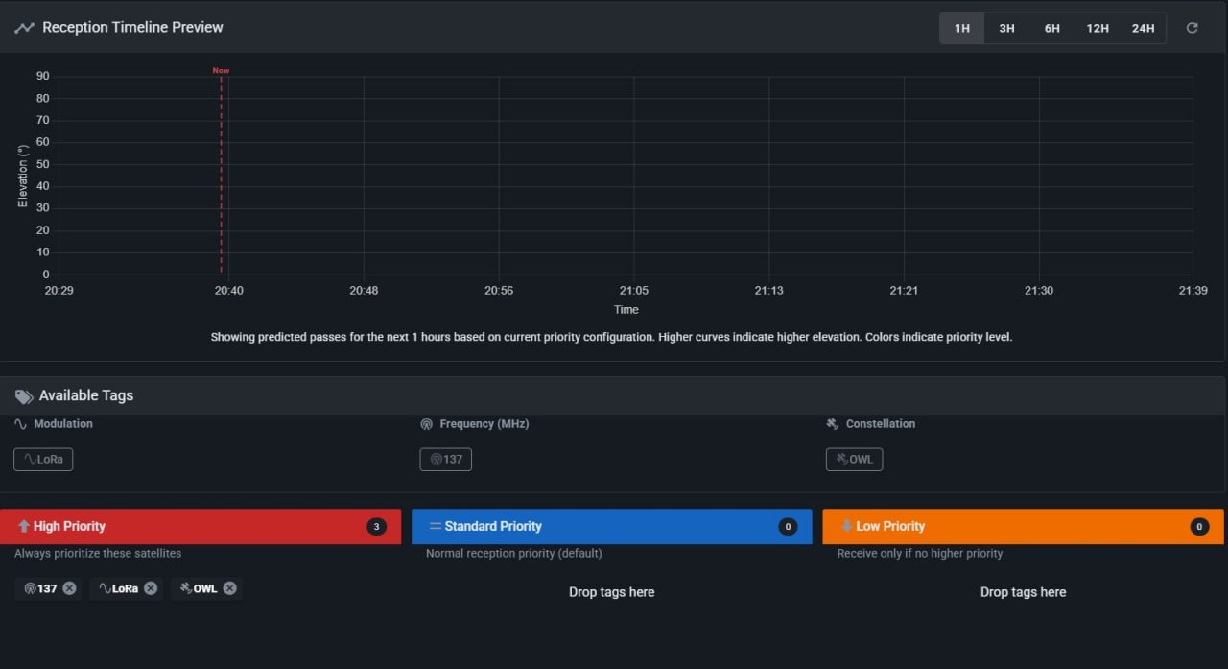The height and width of the screenshot is (669, 1228).
Task: Click the LoRa tag under Available Tags
Action: click(43, 459)
